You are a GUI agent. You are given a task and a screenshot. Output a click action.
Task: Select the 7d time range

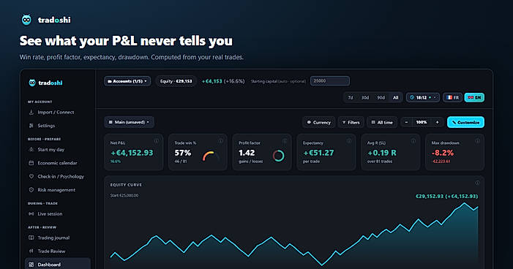pos(351,97)
